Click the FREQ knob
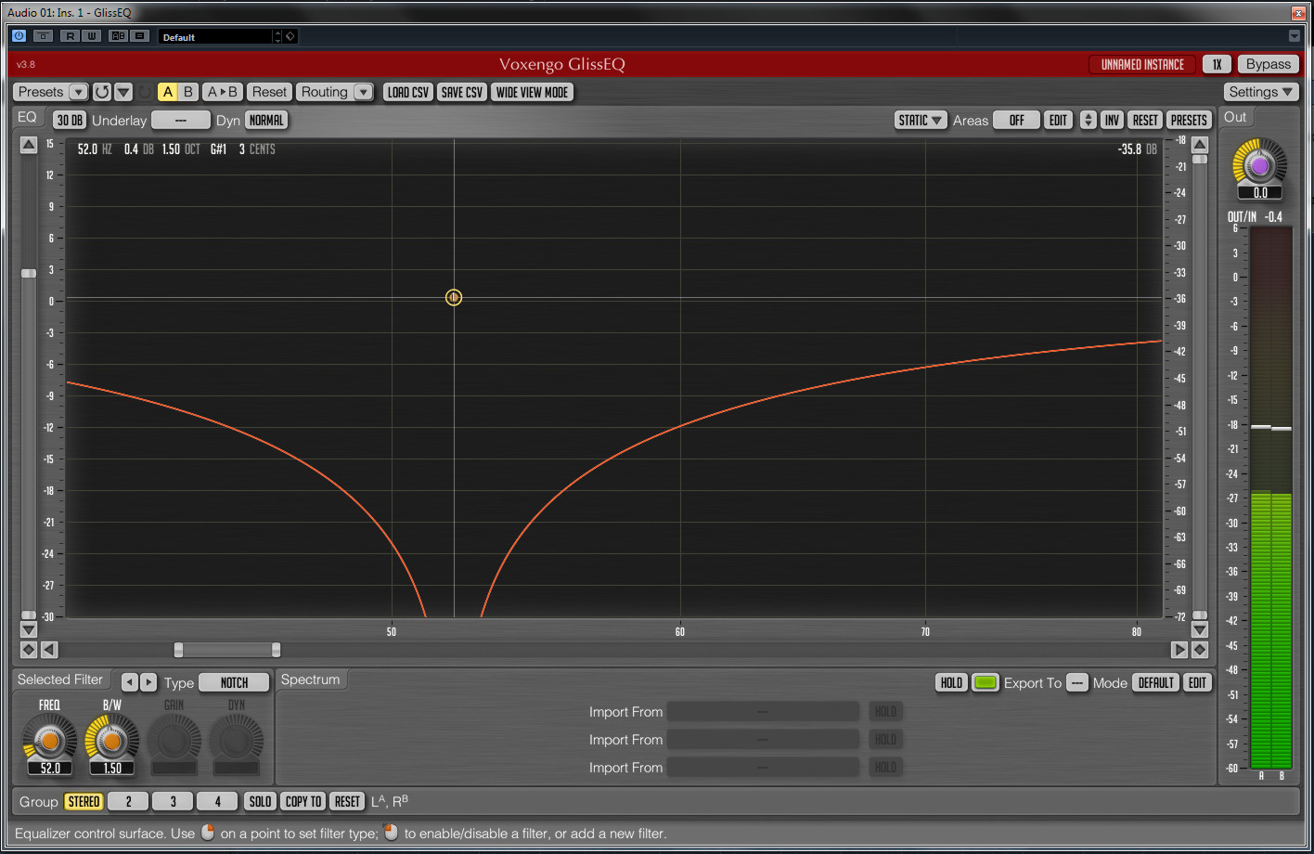This screenshot has height=854, width=1314. coord(50,741)
